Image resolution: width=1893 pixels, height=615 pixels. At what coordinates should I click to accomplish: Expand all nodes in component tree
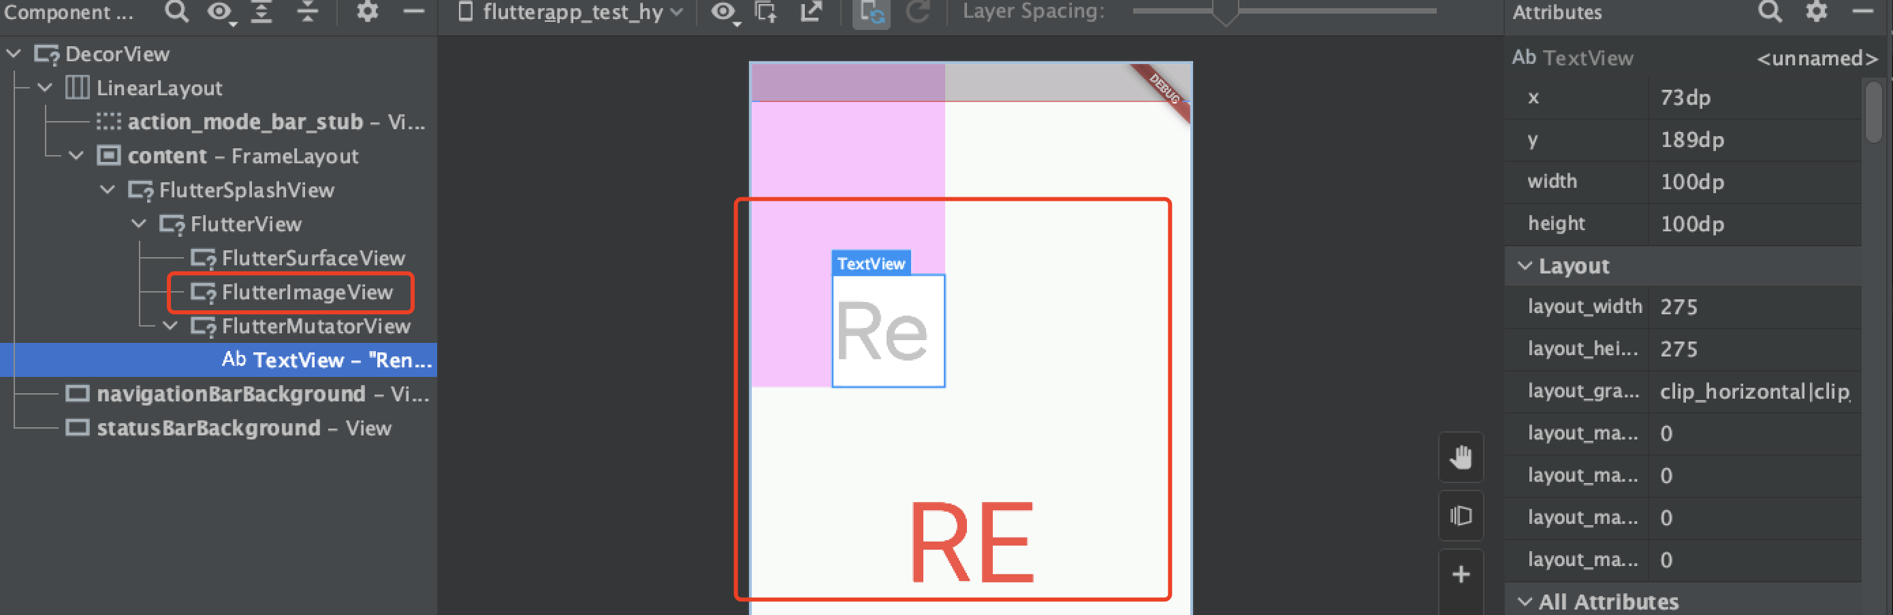[x=261, y=12]
